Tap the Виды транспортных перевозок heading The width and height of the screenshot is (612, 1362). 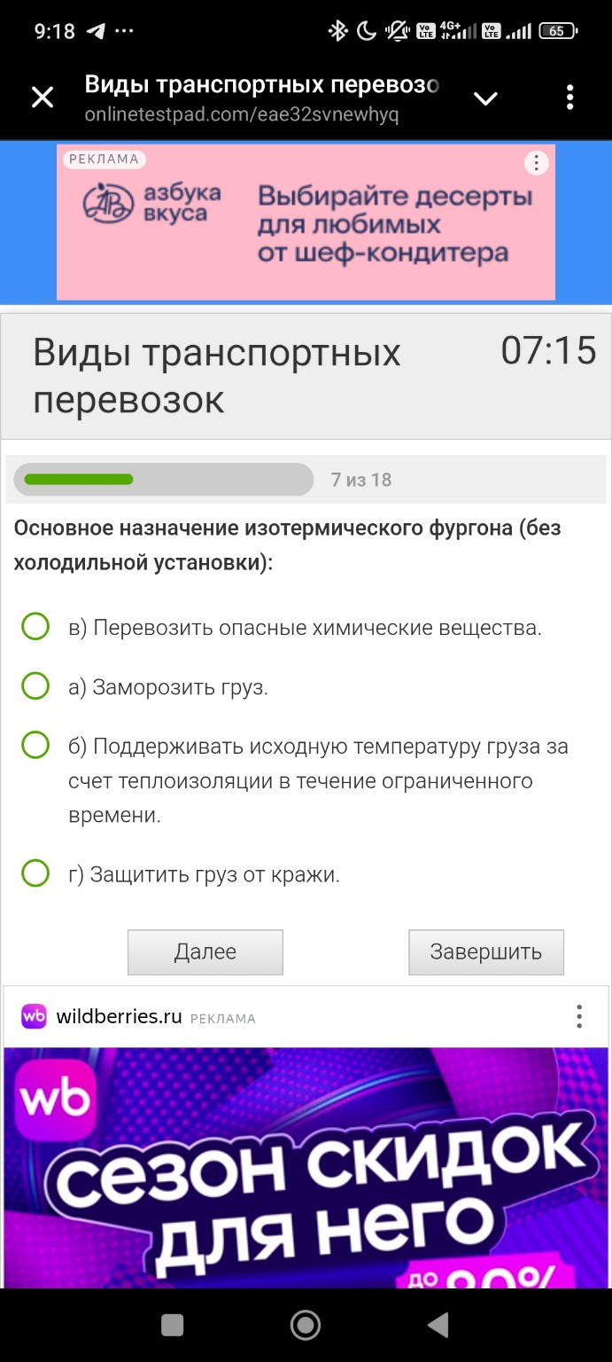tap(216, 375)
